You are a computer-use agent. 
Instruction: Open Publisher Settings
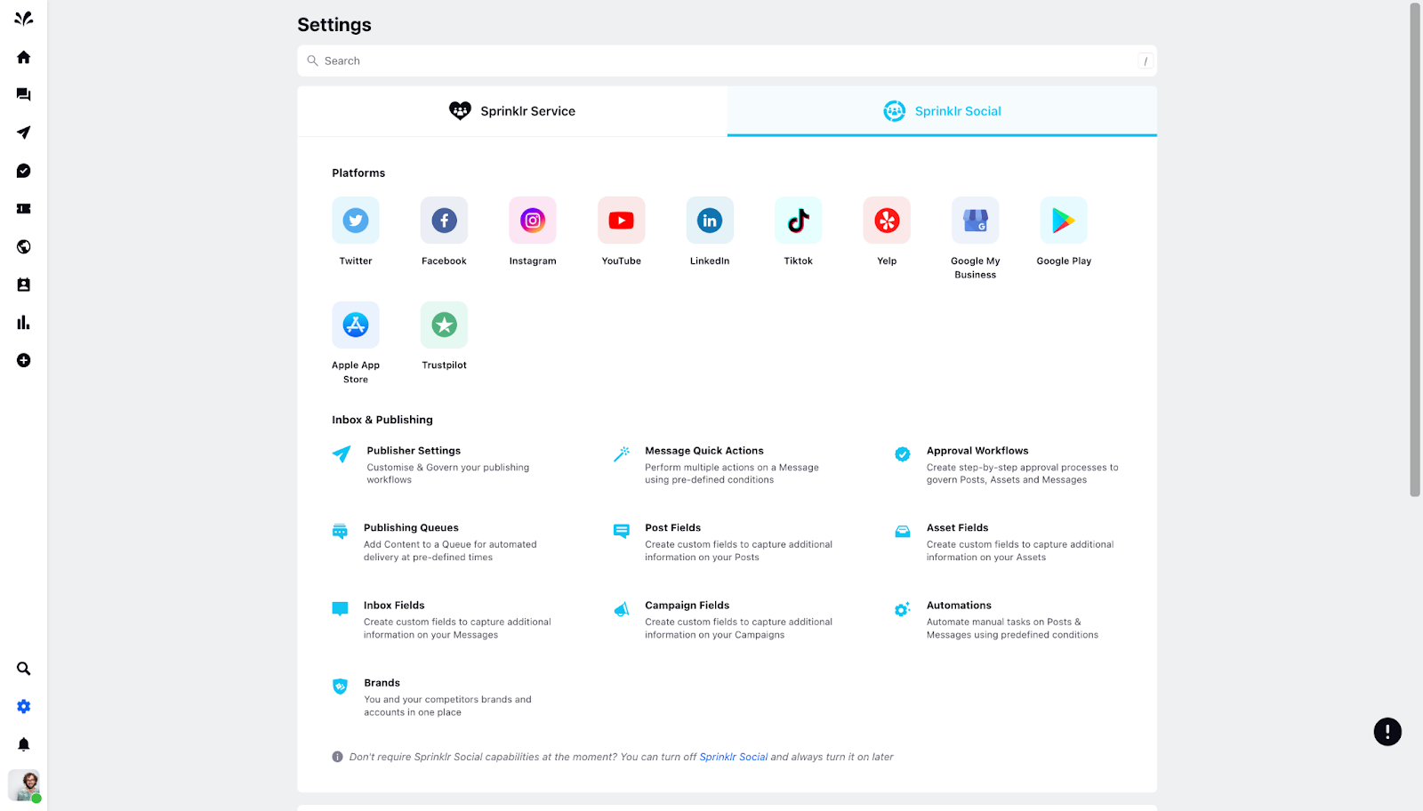point(414,451)
